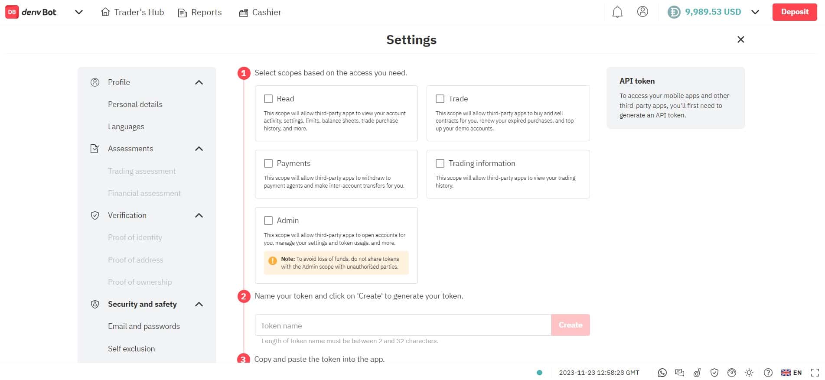Expand the deriv Bot platform switcher chevron

78,12
